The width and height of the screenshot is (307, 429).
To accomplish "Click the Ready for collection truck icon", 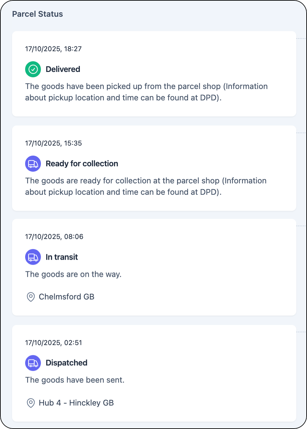I will click(x=33, y=164).
